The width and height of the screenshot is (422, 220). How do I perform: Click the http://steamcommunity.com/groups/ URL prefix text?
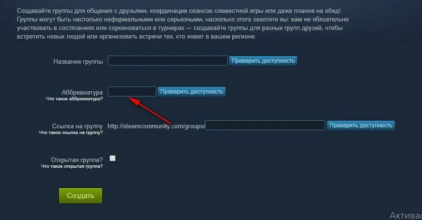[x=156, y=126]
